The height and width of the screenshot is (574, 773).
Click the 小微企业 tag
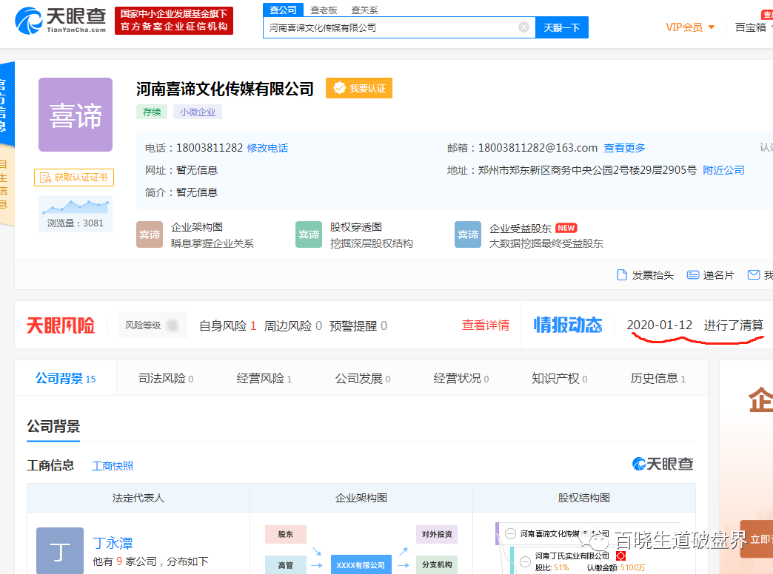tap(197, 112)
